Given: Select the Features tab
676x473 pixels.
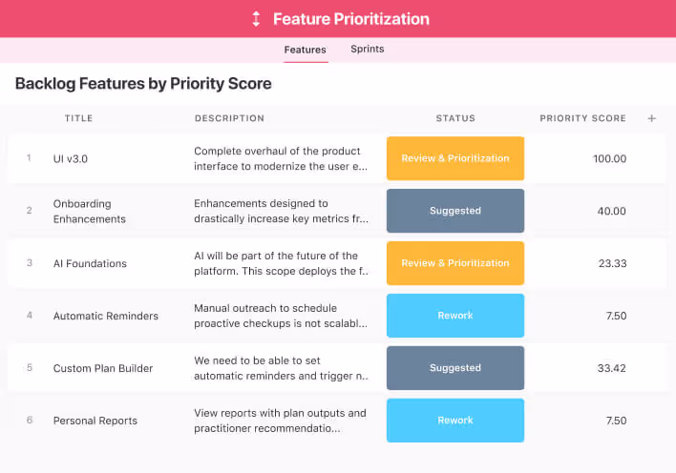Looking at the screenshot, I should coord(305,50).
